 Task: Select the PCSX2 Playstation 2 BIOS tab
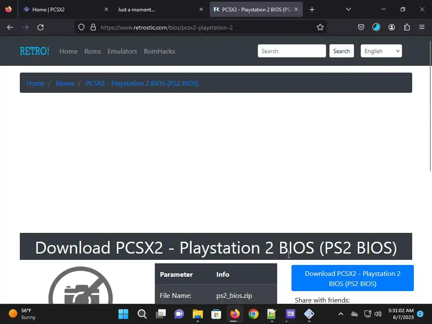click(256, 9)
